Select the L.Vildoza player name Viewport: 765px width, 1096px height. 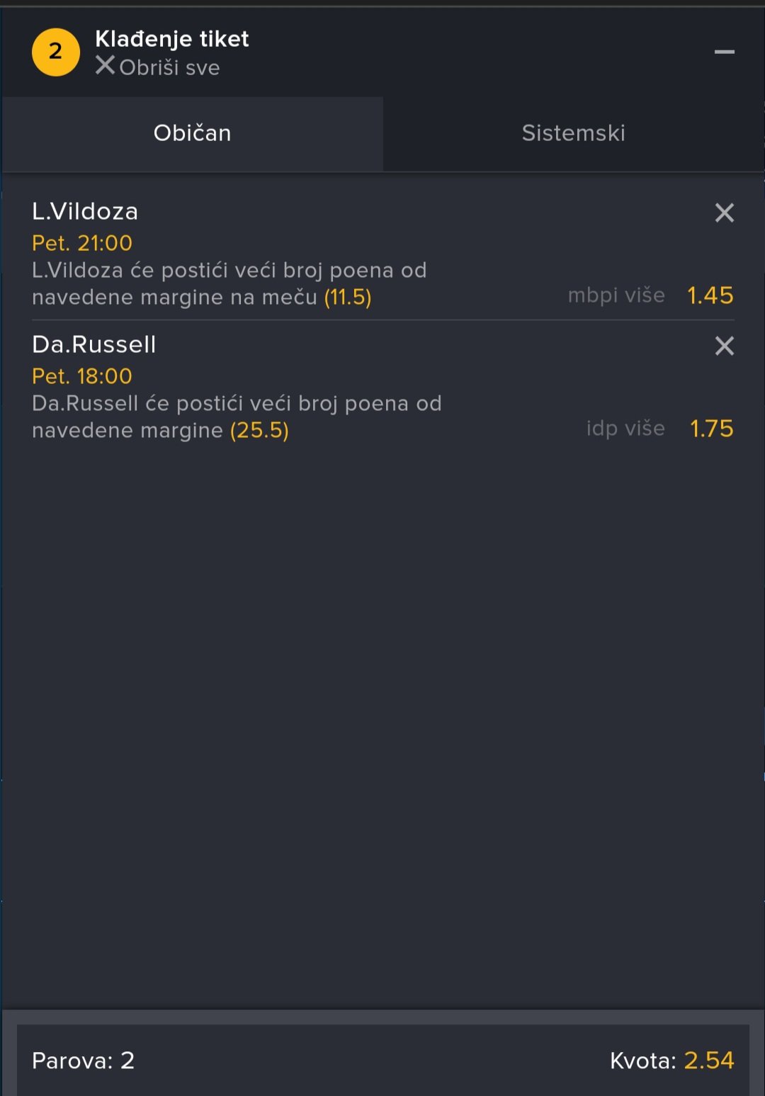pos(85,211)
